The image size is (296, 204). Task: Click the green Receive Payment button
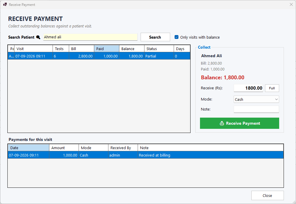(239, 124)
